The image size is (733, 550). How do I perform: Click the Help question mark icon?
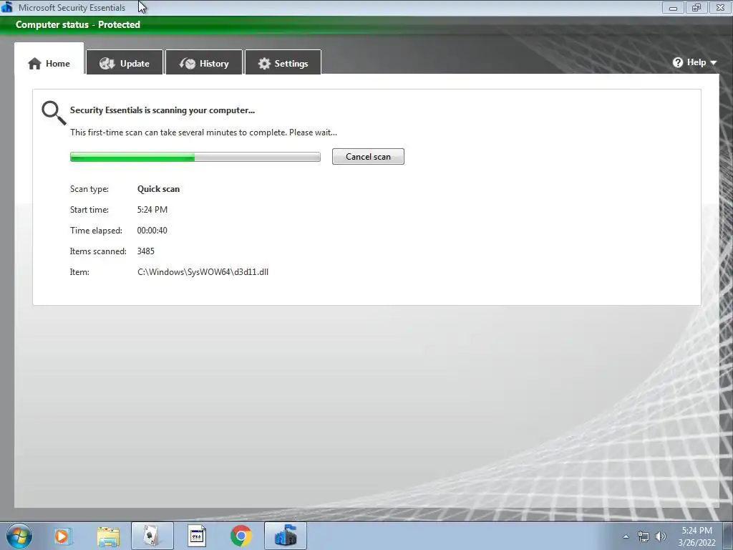pyautogui.click(x=678, y=62)
